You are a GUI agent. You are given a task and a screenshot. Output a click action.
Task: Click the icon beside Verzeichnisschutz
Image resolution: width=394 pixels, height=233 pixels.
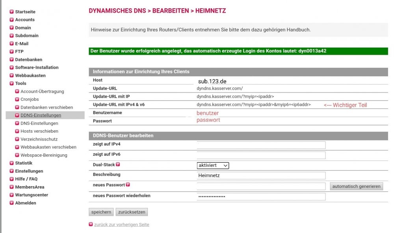coord(17,139)
